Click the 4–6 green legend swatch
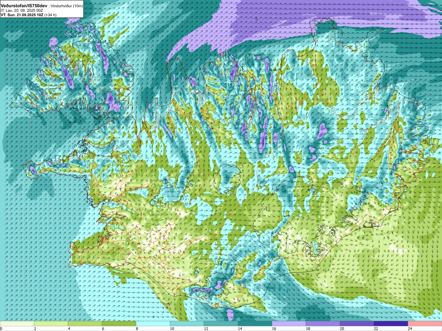Image resolution: width=442 pixels, height=331 pixels. pos(85,324)
